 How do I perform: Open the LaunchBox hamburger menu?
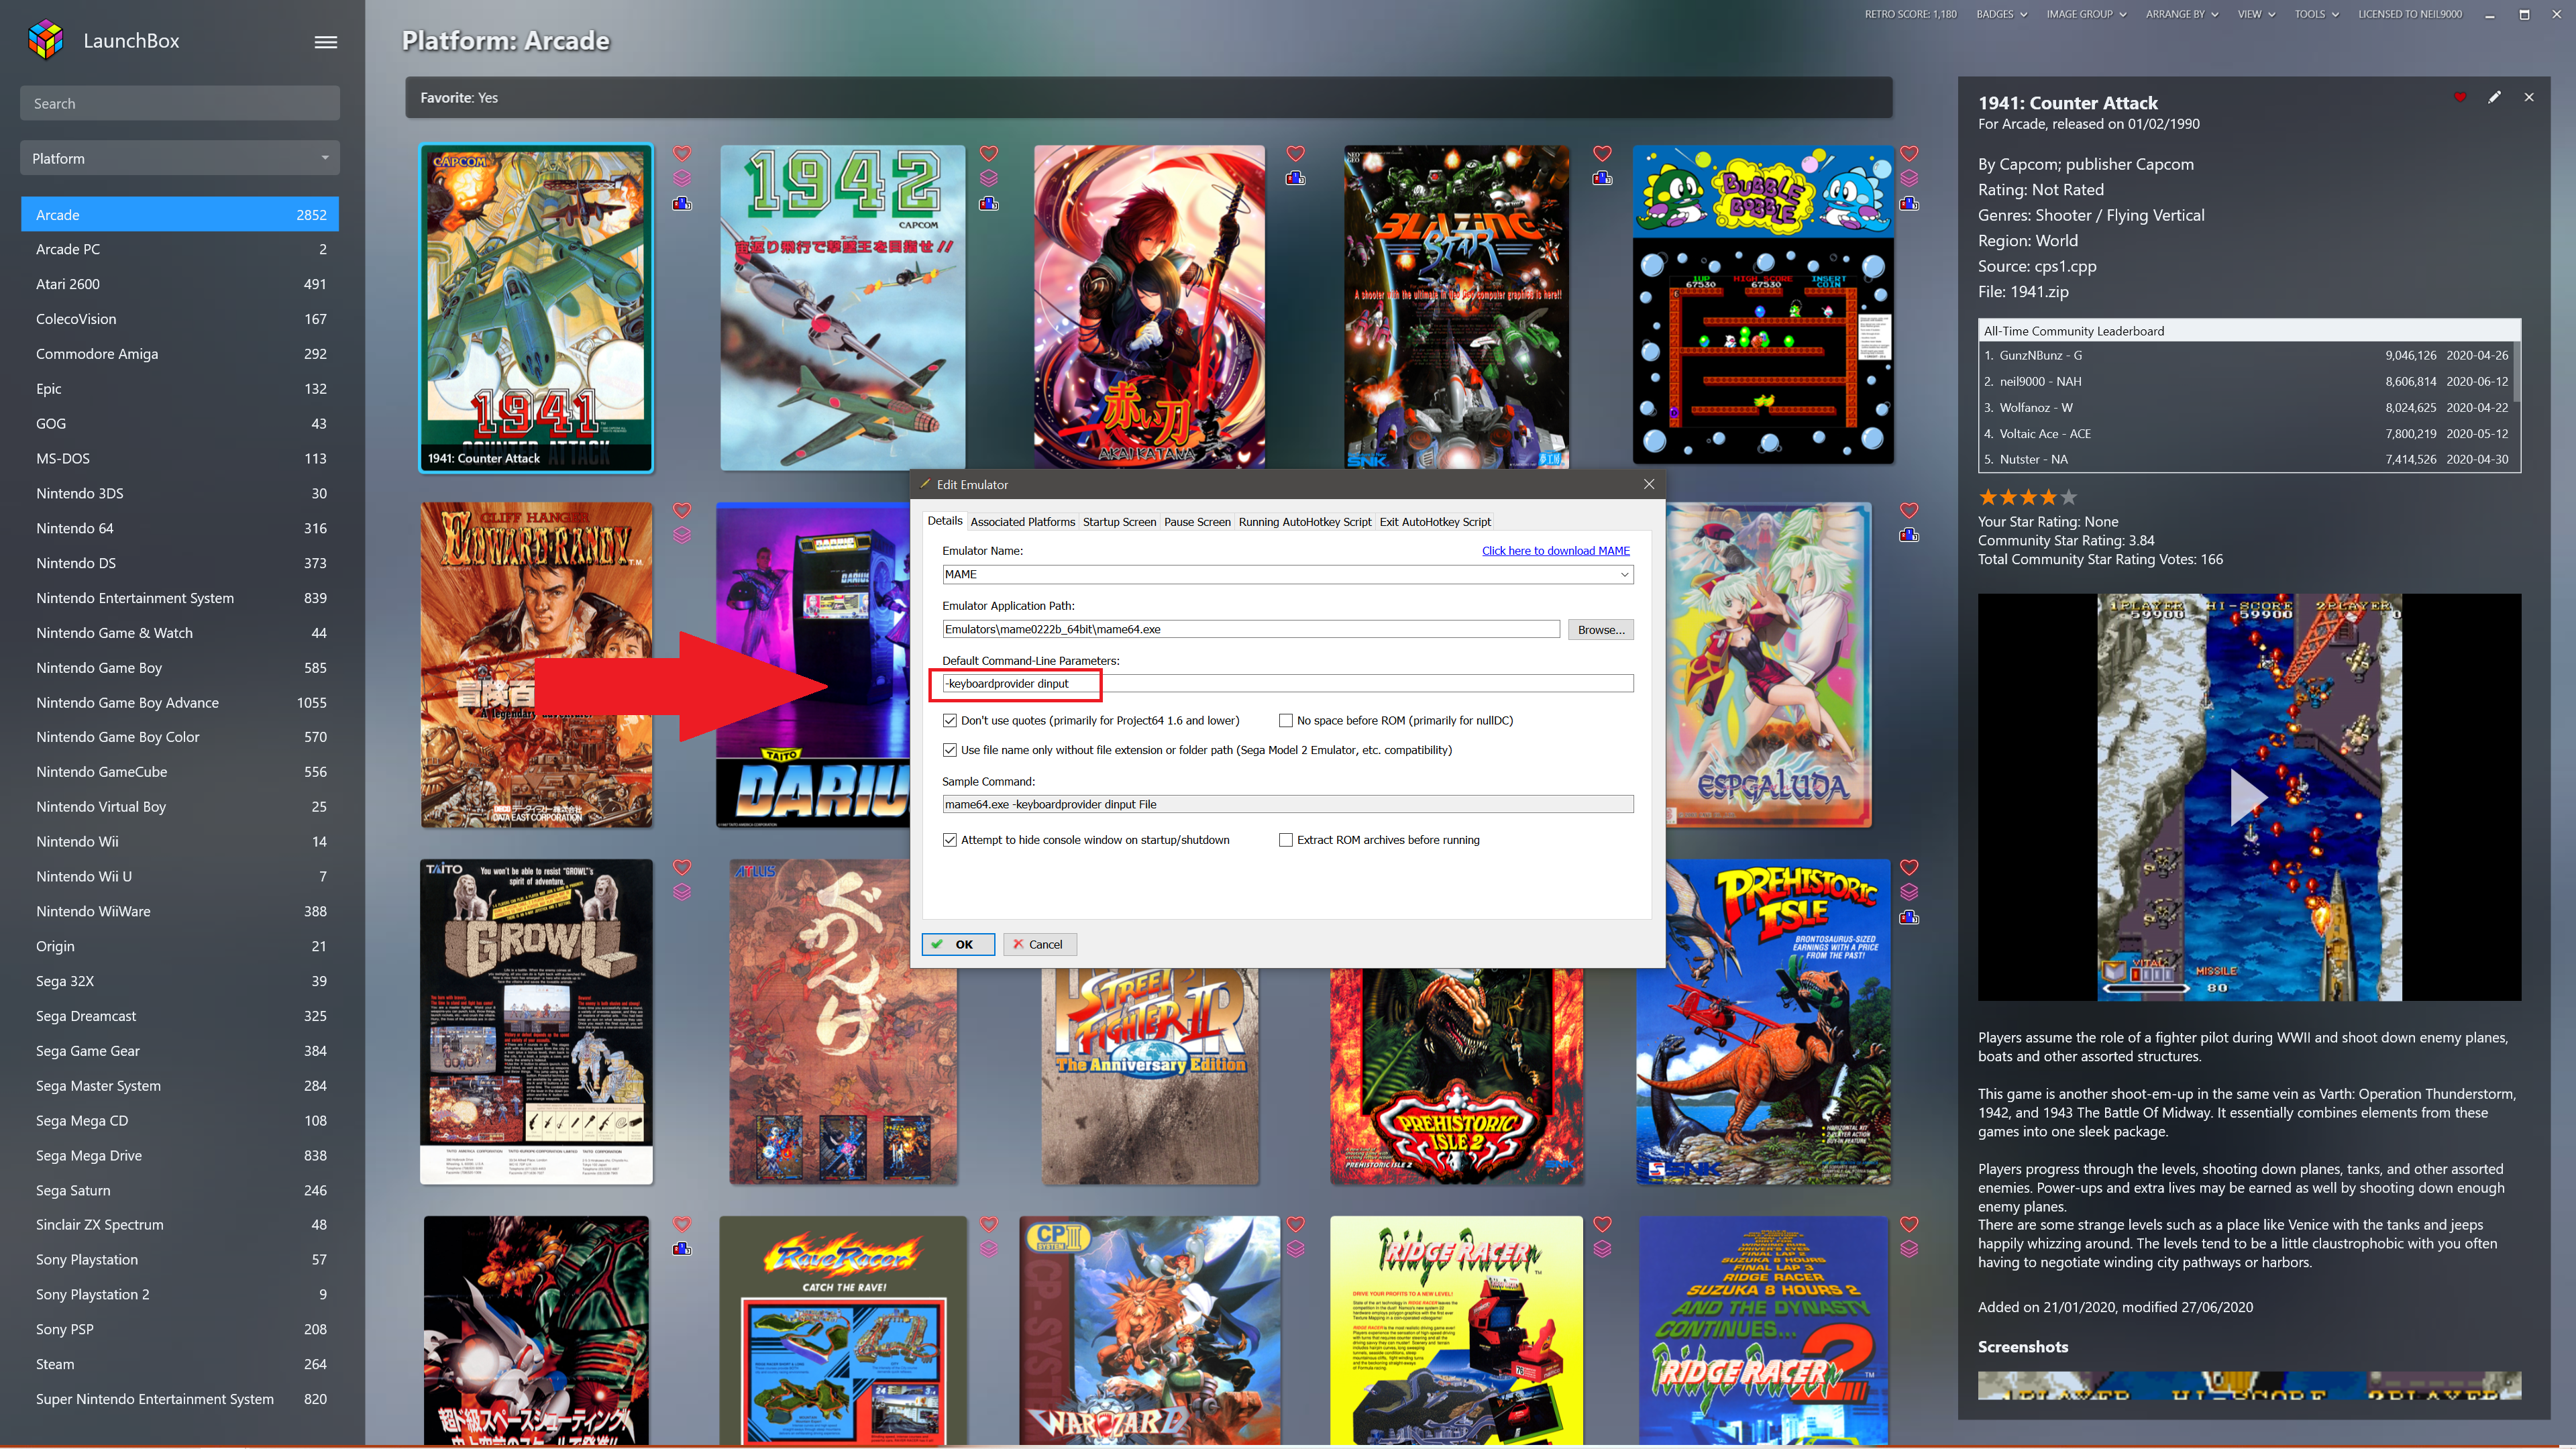pyautogui.click(x=326, y=42)
